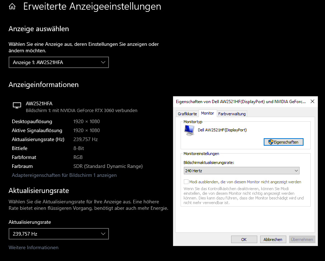The width and height of the screenshot is (325, 261).
Task: Click the Eigenschaften button
Action: 283,142
